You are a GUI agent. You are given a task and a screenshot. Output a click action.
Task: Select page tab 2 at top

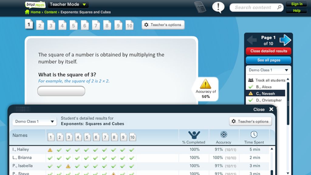[40, 25]
